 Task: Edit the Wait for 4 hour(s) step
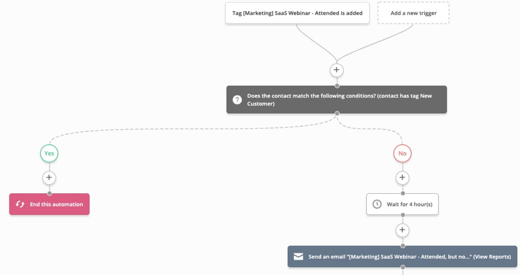[x=409, y=204]
